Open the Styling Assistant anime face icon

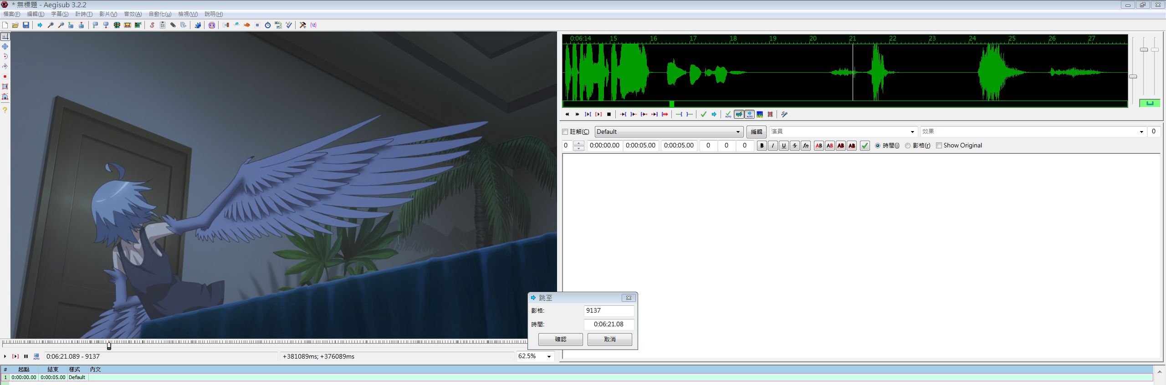coord(212,25)
